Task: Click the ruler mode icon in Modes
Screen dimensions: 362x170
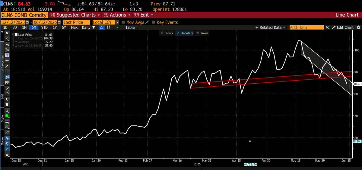Action: click(x=7, y=132)
